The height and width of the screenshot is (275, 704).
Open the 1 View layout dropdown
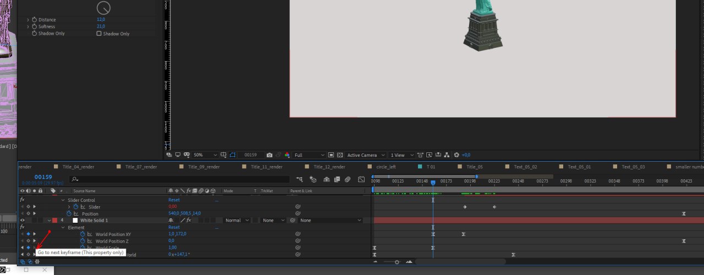tap(402, 155)
